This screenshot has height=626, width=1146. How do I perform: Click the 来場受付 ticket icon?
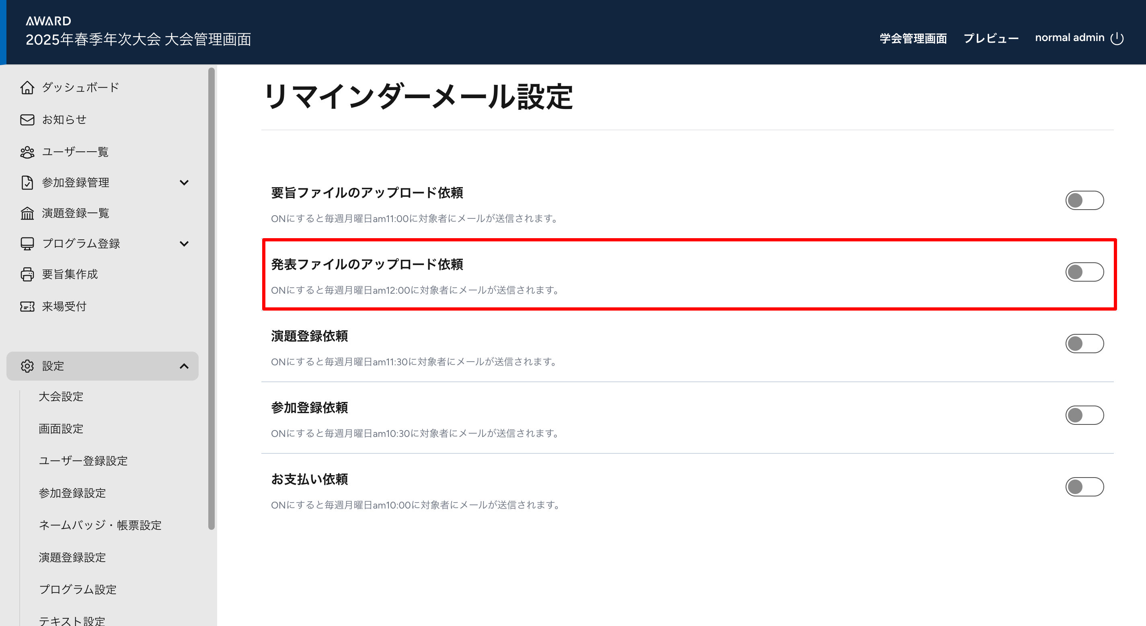coord(27,306)
